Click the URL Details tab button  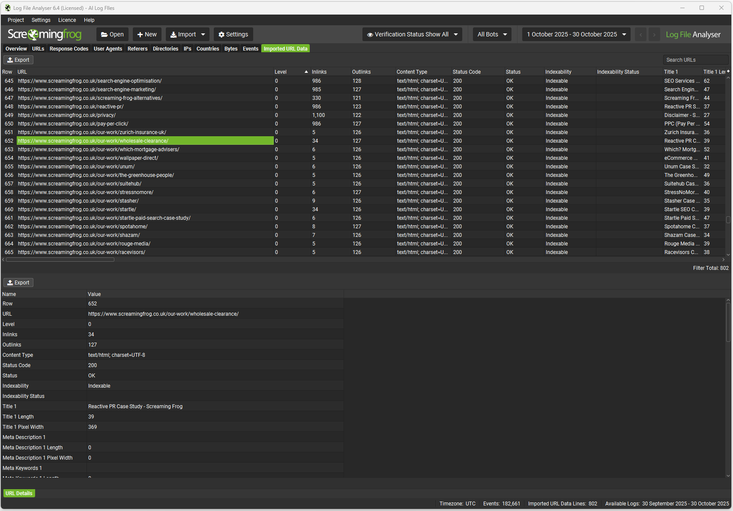19,493
